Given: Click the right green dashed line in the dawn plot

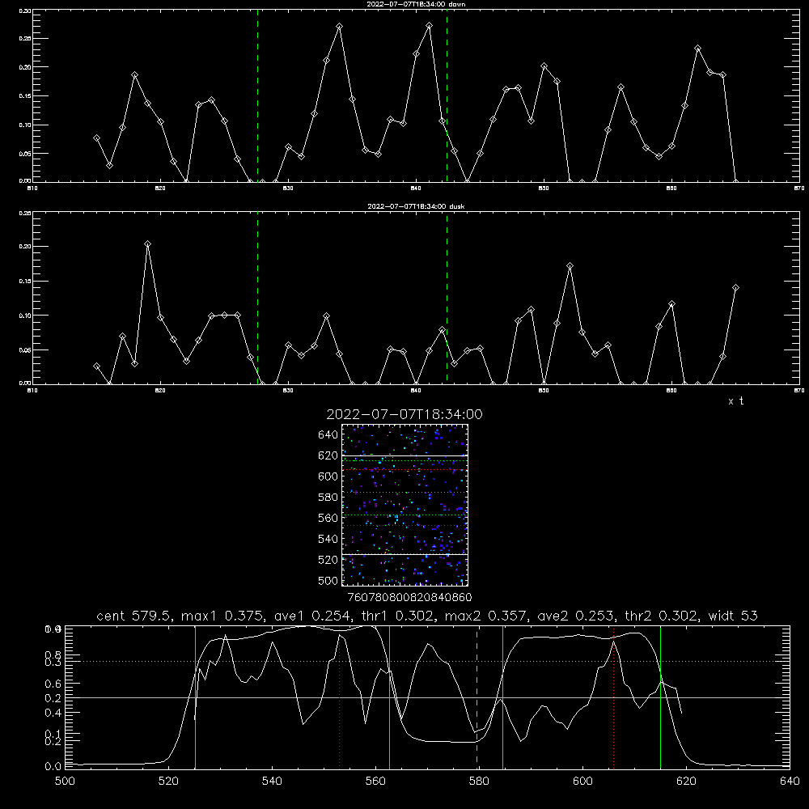Looking at the screenshot, I should tap(447, 95).
